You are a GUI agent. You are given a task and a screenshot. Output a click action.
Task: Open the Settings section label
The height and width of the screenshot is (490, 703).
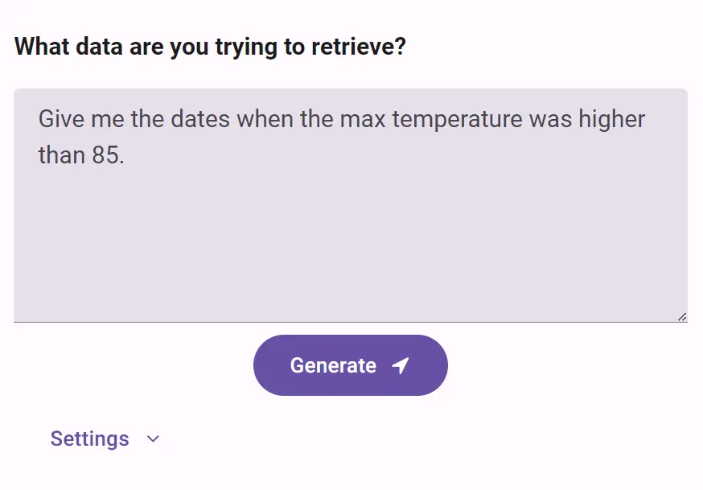click(x=89, y=439)
